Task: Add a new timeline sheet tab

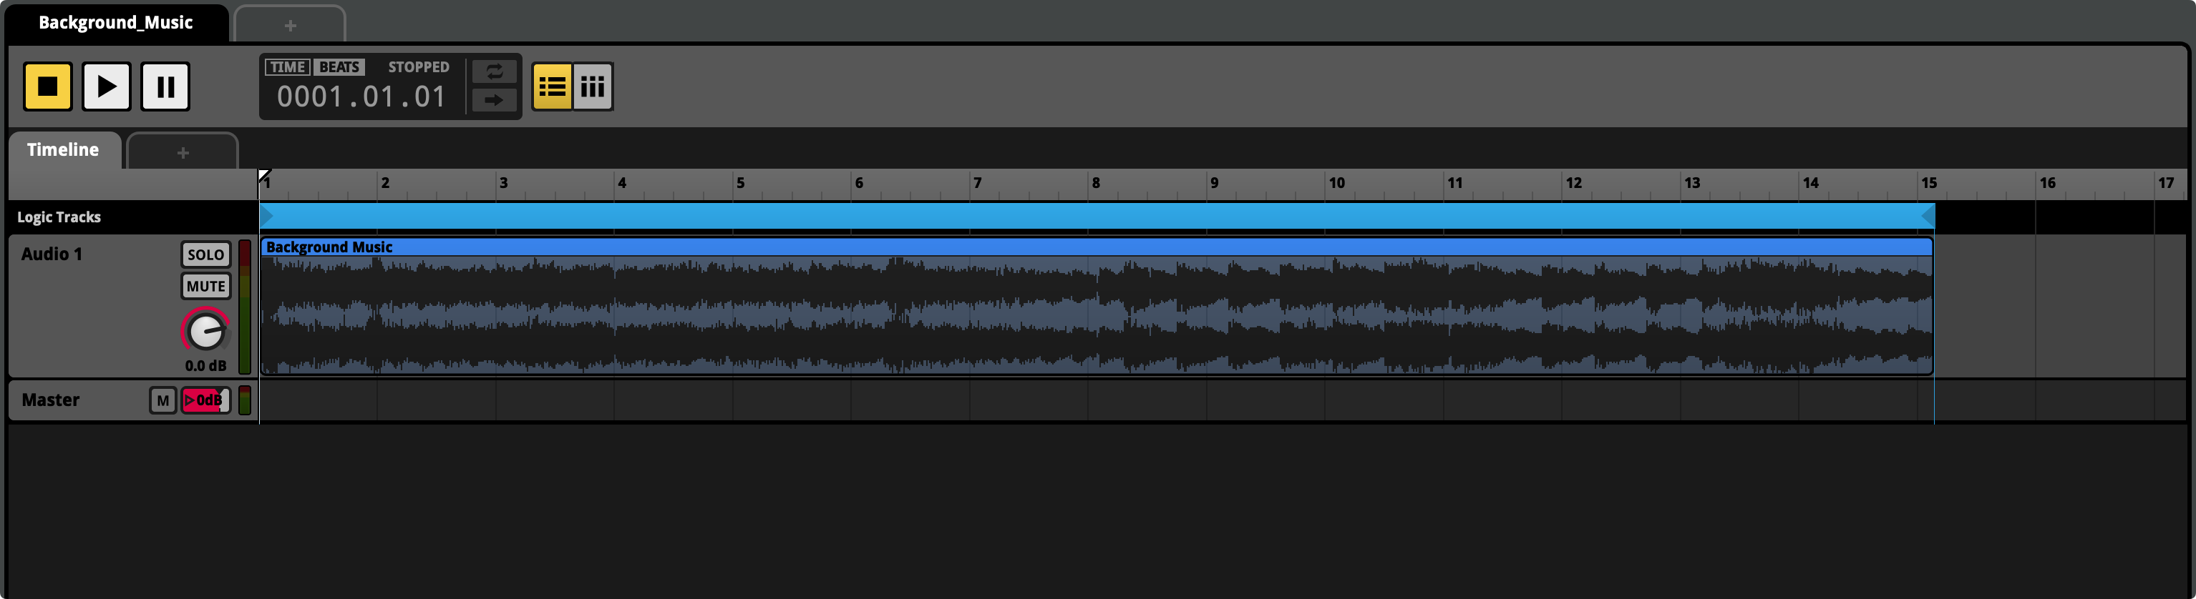Action: [183, 152]
